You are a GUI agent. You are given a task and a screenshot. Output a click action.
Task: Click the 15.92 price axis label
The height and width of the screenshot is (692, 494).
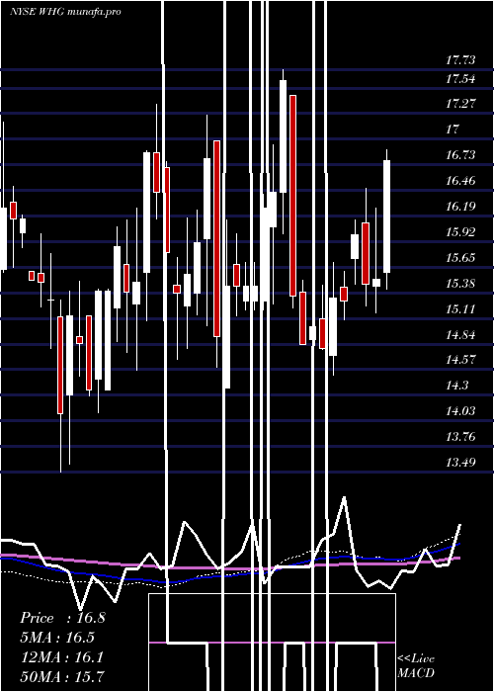tap(460, 231)
